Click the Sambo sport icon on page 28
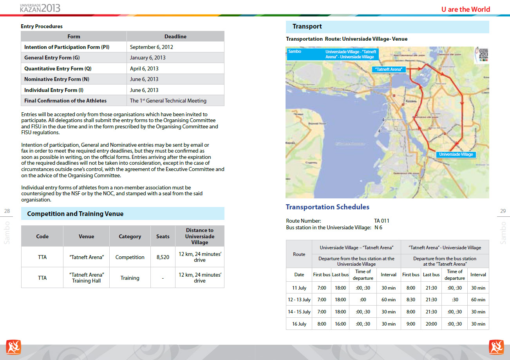 coord(13,347)
